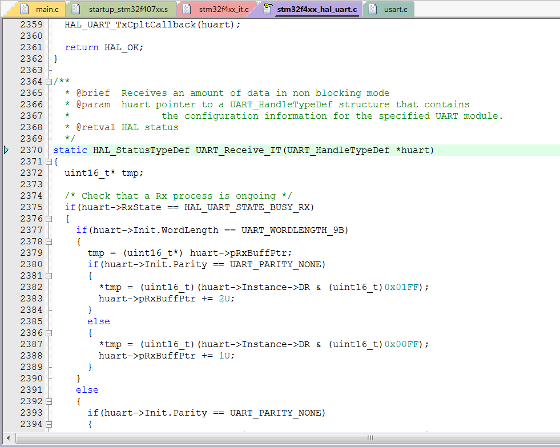Click the current-line arrow marker at line 2370
The width and height of the screenshot is (560, 447).
[x=6, y=150]
